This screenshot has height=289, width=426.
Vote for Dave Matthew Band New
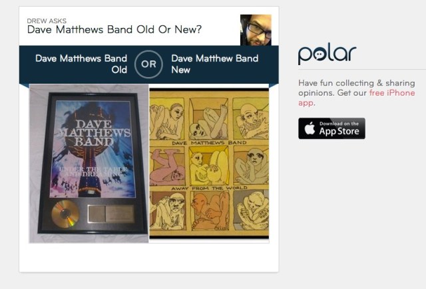click(x=214, y=64)
